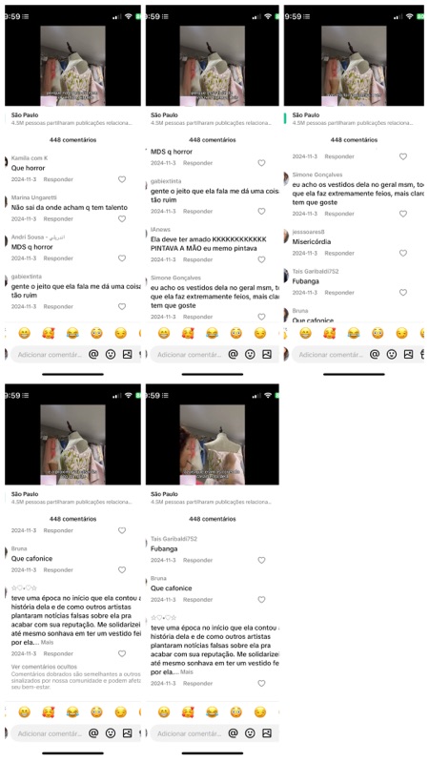Like Marina Ungaretti's comment about talent
Image resolution: width=429 pixels, height=763 pixels.
pos(122,219)
